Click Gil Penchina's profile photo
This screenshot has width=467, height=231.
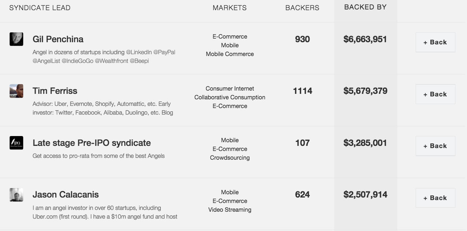(x=16, y=39)
